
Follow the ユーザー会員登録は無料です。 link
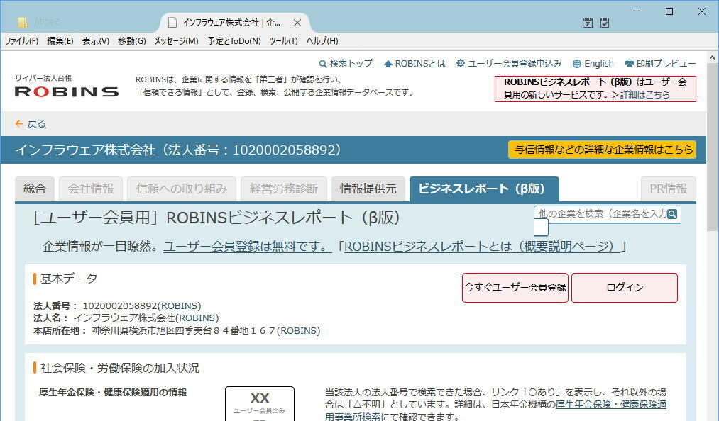(x=248, y=247)
